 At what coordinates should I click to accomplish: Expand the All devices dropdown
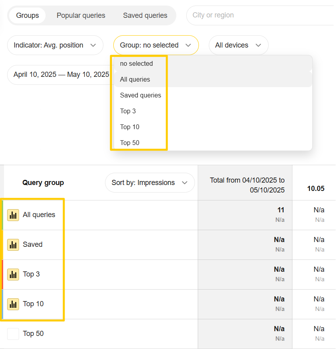(x=238, y=45)
